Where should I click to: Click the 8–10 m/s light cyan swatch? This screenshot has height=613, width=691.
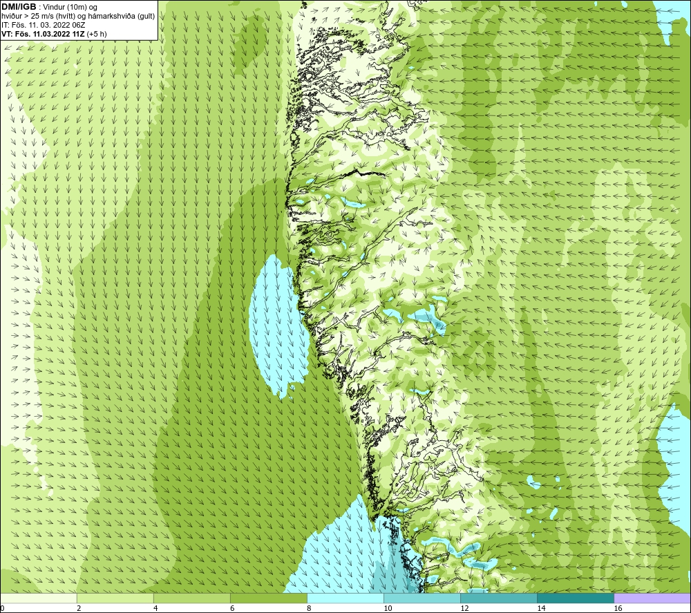pos(345,598)
